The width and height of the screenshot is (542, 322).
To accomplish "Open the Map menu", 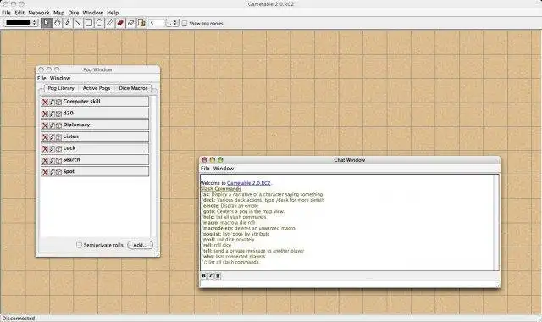I will click(58, 13).
